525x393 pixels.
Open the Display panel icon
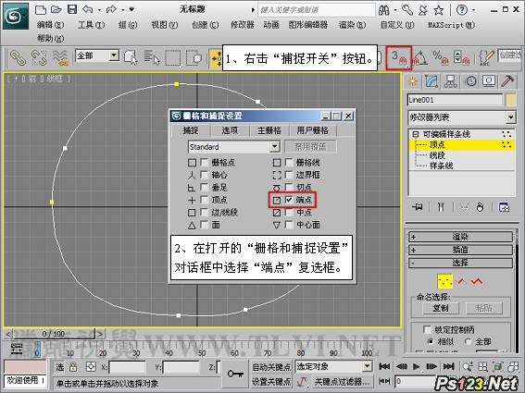tap(489, 81)
